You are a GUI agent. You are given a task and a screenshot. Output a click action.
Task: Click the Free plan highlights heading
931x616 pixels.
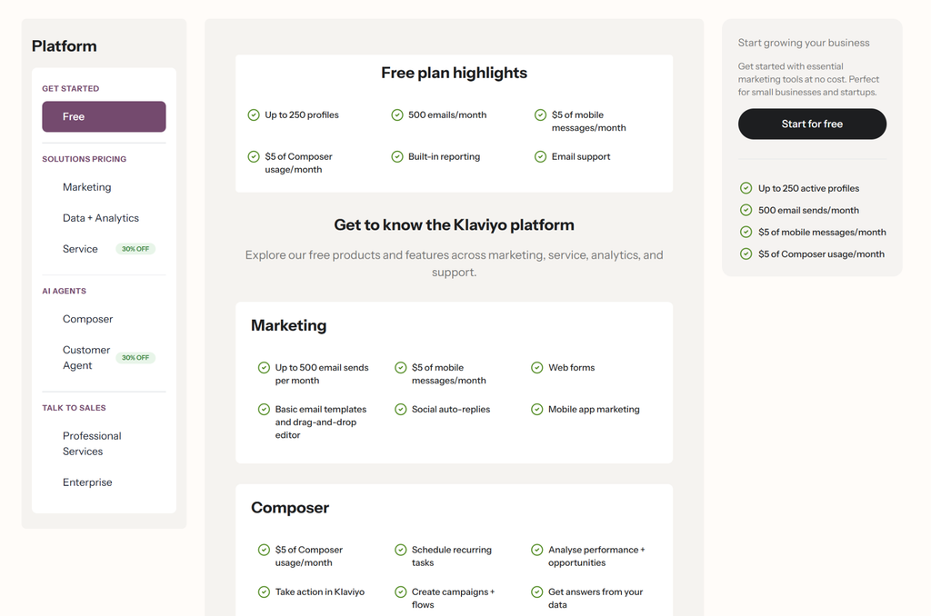[455, 73]
